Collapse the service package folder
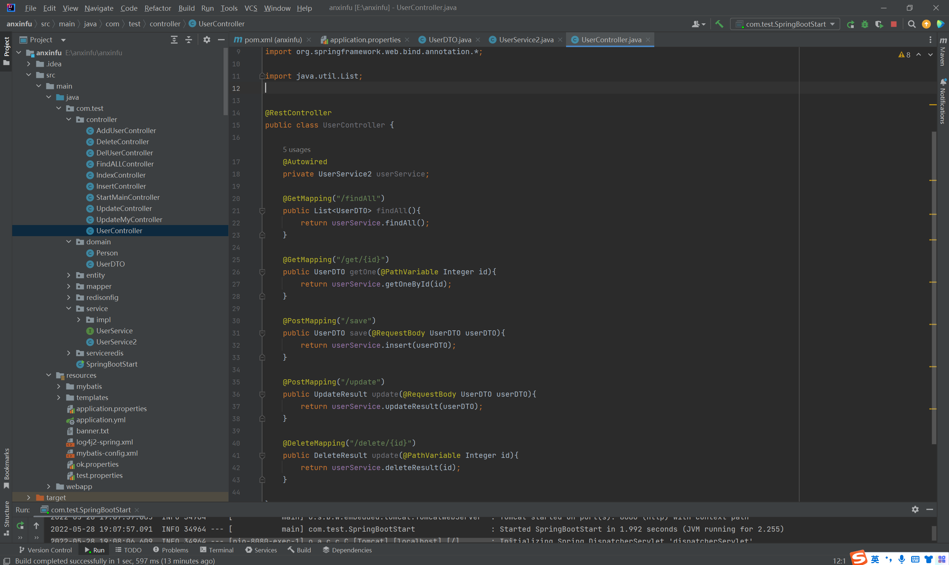The image size is (949, 565). click(x=69, y=308)
